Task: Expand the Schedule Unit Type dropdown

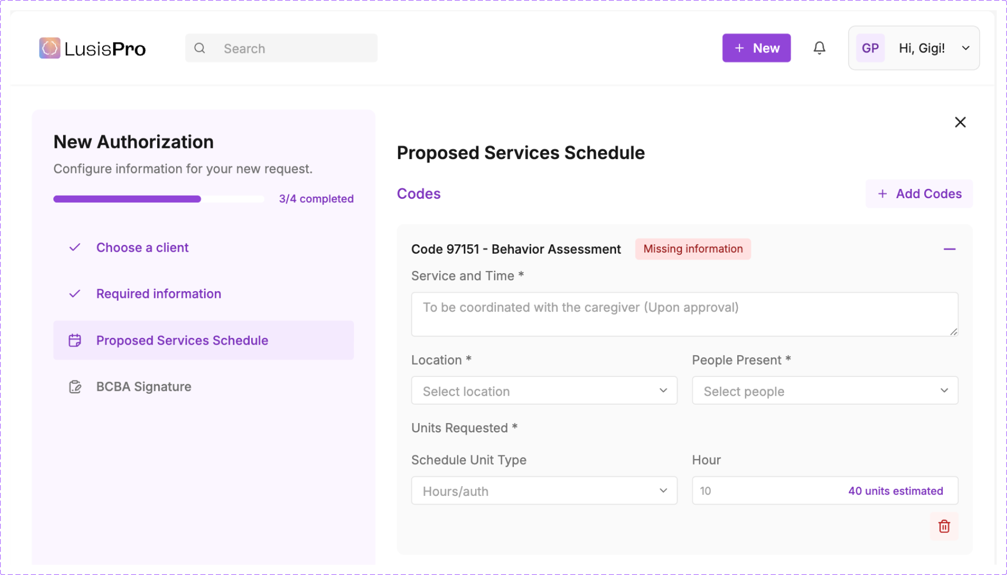Action: pyautogui.click(x=544, y=491)
